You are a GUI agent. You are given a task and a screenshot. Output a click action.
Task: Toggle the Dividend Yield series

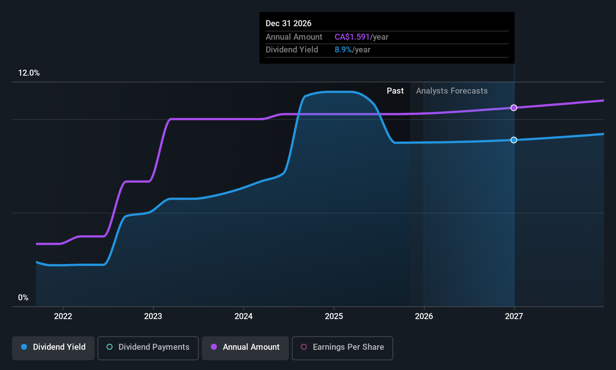click(x=53, y=348)
